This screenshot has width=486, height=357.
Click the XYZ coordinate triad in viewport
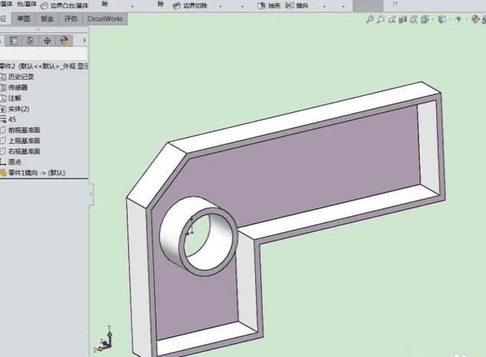point(104,339)
